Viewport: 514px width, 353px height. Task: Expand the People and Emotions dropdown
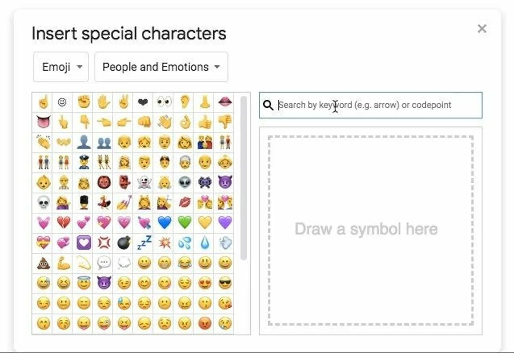click(x=161, y=67)
